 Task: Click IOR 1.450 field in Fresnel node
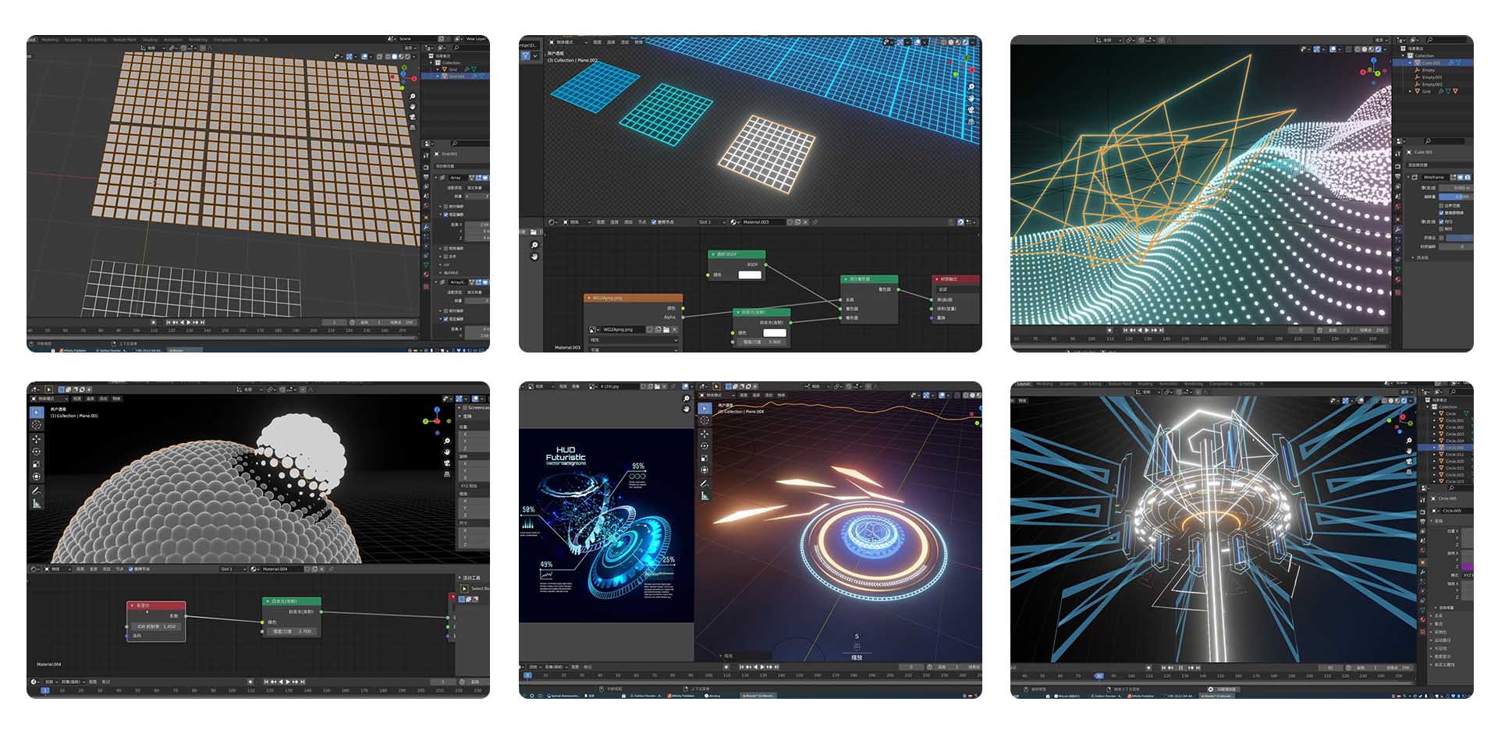click(157, 627)
